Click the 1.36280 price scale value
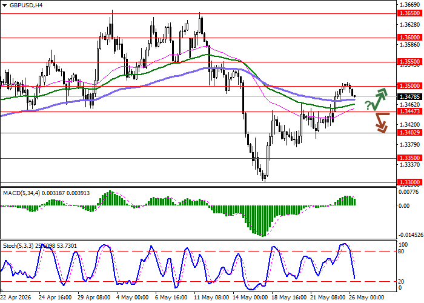The height and width of the screenshot is (303, 424). point(410,25)
